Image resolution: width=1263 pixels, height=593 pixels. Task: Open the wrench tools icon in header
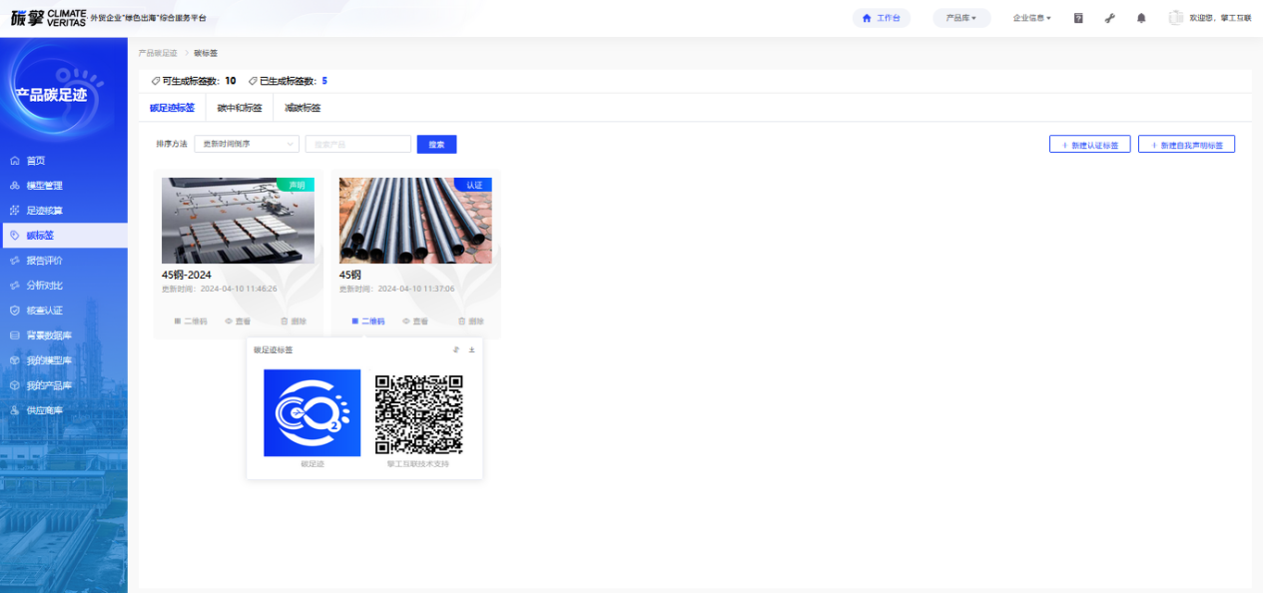[x=1109, y=18]
